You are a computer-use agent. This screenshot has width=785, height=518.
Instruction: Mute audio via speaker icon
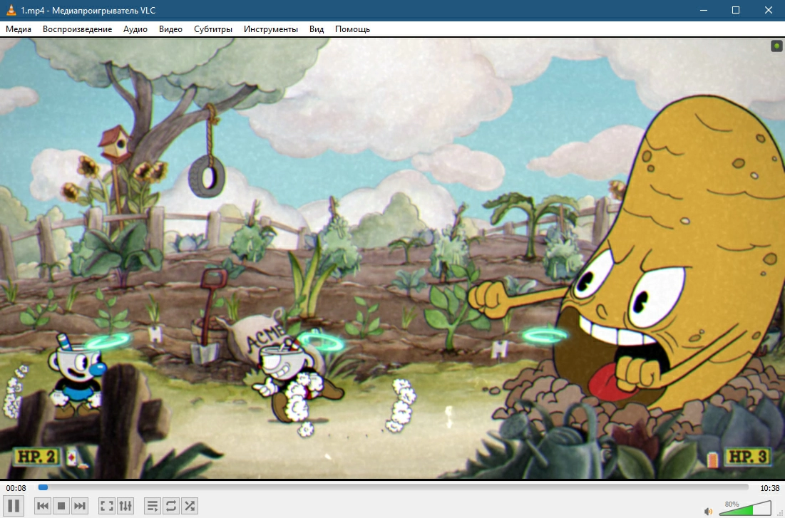[x=708, y=511]
